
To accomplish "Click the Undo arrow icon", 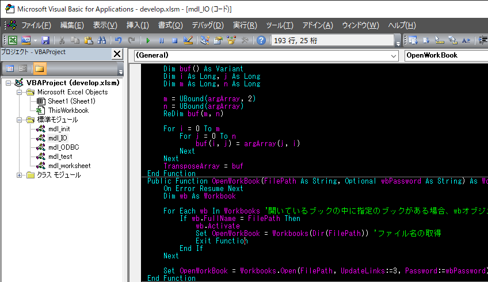I will click(118, 40).
